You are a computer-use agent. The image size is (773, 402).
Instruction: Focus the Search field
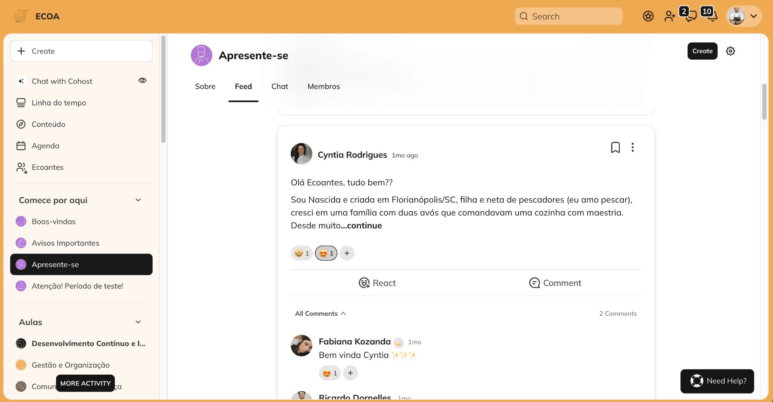568,16
